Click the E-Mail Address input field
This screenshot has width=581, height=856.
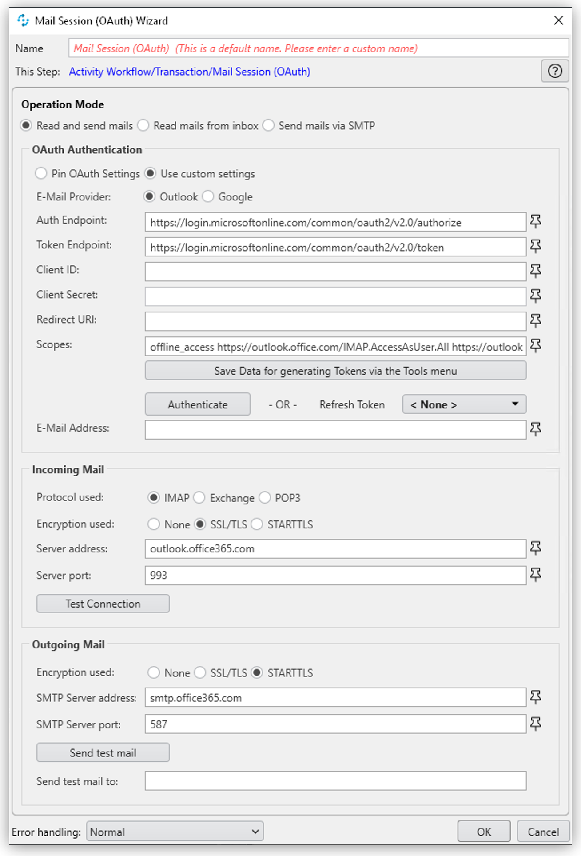[x=335, y=430]
